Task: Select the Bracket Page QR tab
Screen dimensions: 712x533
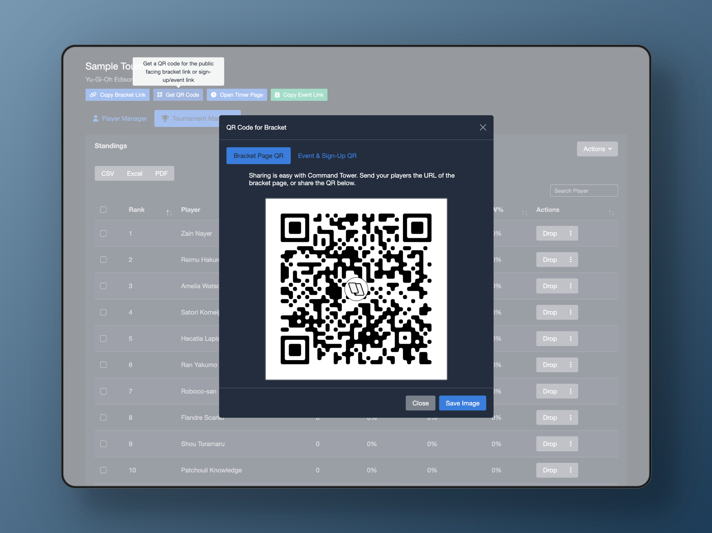Action: [258, 156]
